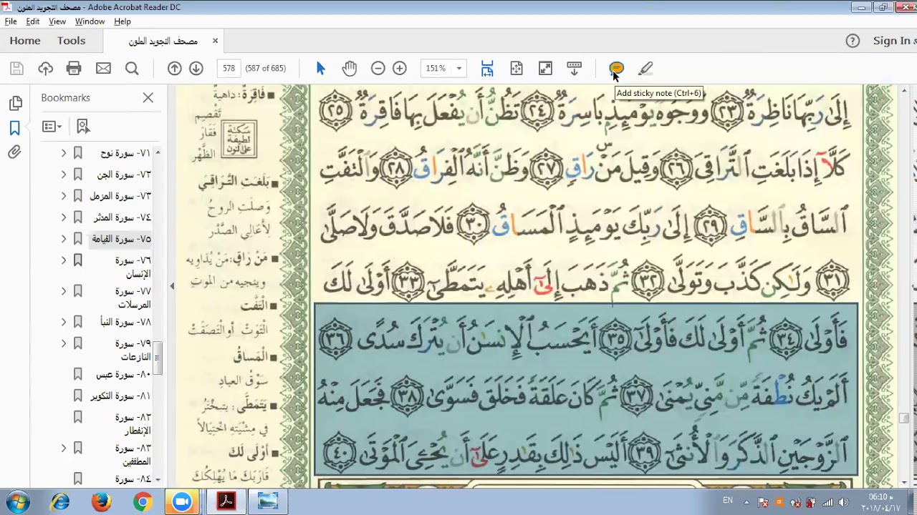917x515 pixels.
Task: Open bookmark ٨٢- سورة الإنفطار
Action: point(133,423)
